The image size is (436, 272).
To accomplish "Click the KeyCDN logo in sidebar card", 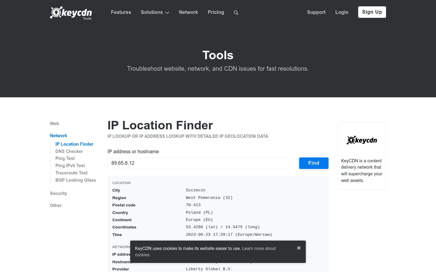I will [362, 140].
